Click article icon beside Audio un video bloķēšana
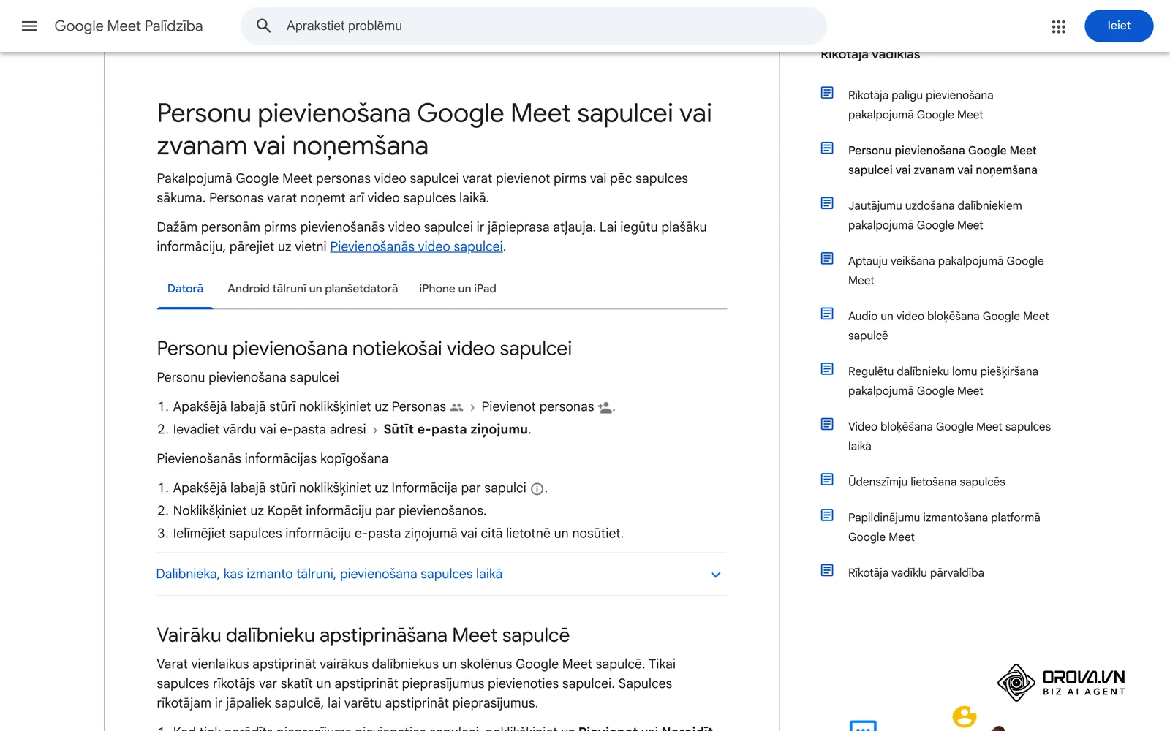This screenshot has width=1170, height=731. pos(827,314)
